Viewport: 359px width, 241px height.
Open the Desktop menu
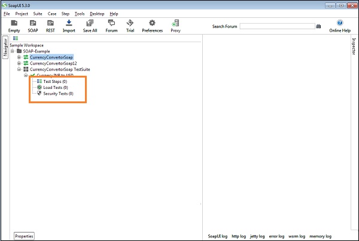point(97,14)
